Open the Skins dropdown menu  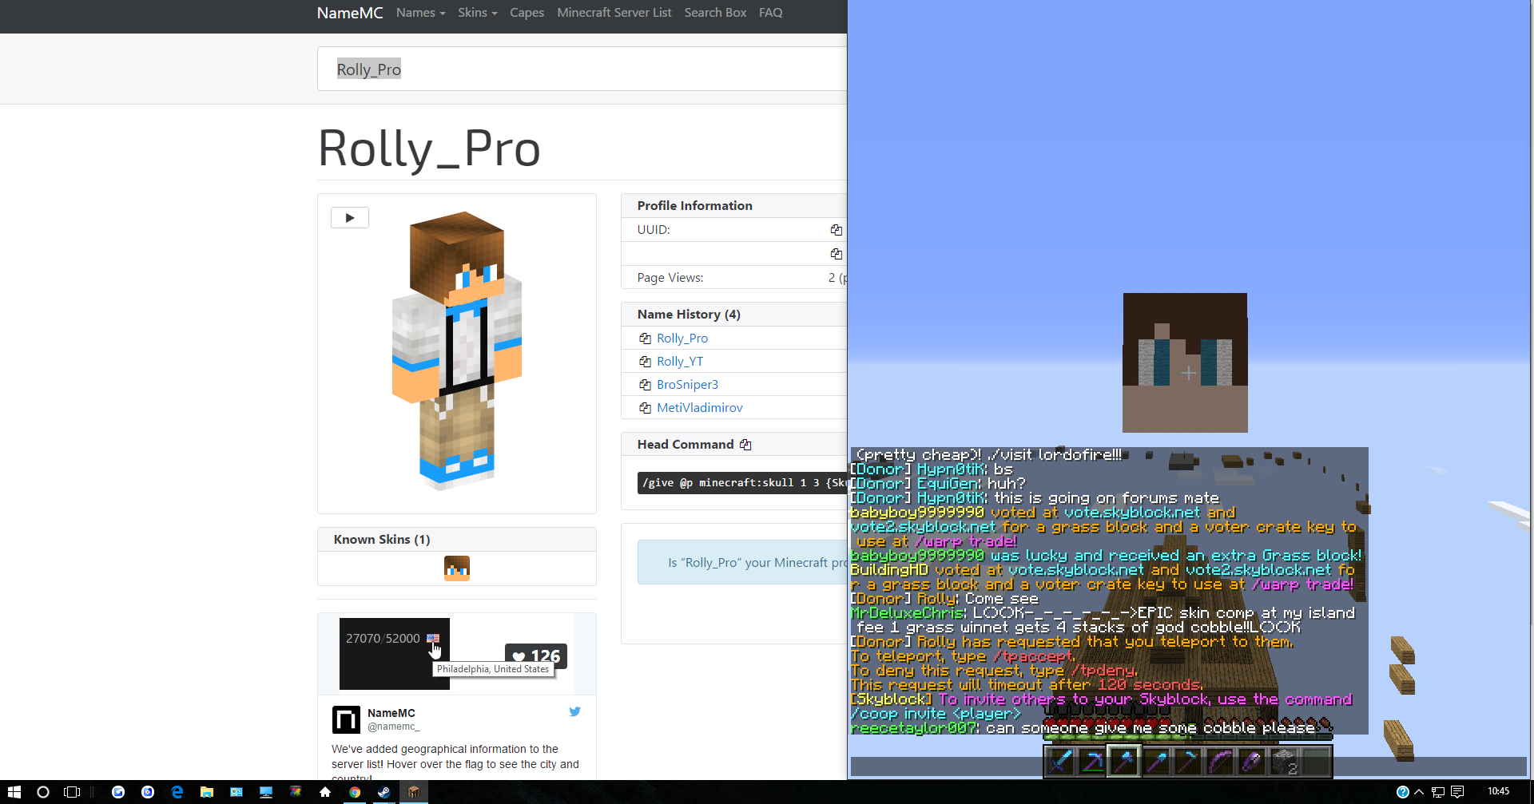pos(478,13)
